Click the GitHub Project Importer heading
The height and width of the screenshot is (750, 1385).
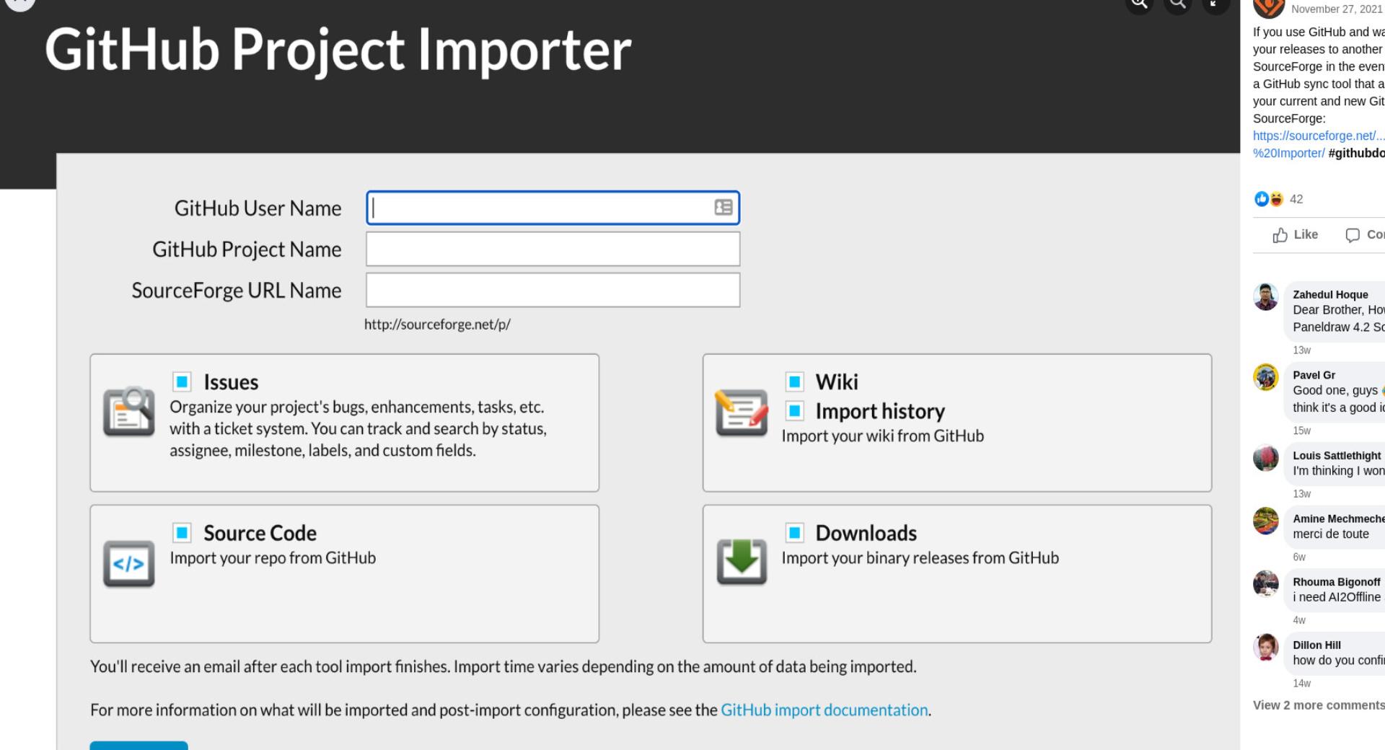(x=338, y=50)
